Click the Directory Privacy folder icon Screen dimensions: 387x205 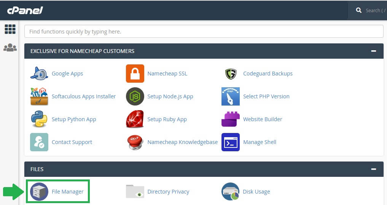[135, 191]
